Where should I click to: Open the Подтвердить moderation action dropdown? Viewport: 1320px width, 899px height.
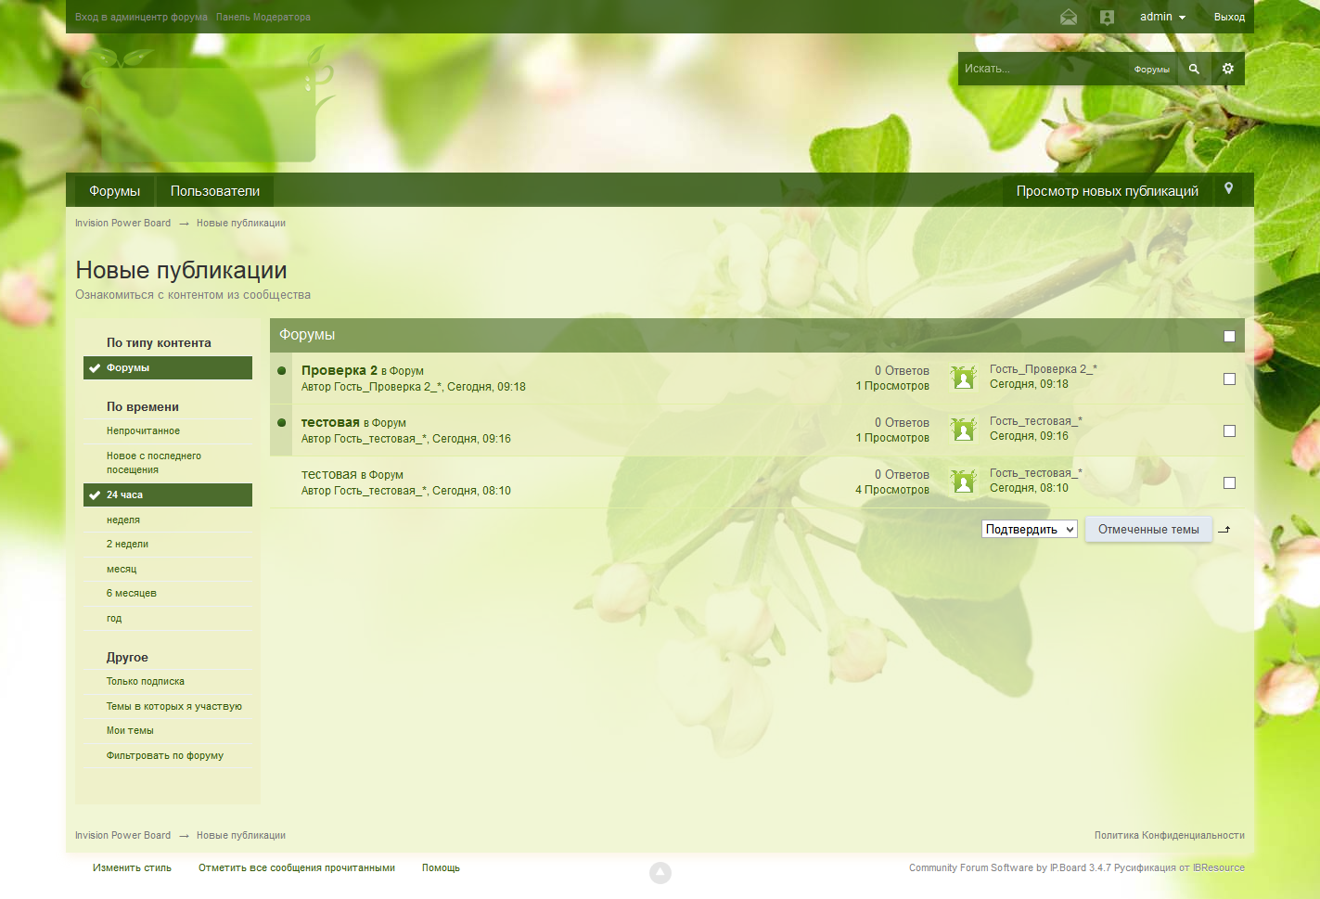click(1029, 529)
